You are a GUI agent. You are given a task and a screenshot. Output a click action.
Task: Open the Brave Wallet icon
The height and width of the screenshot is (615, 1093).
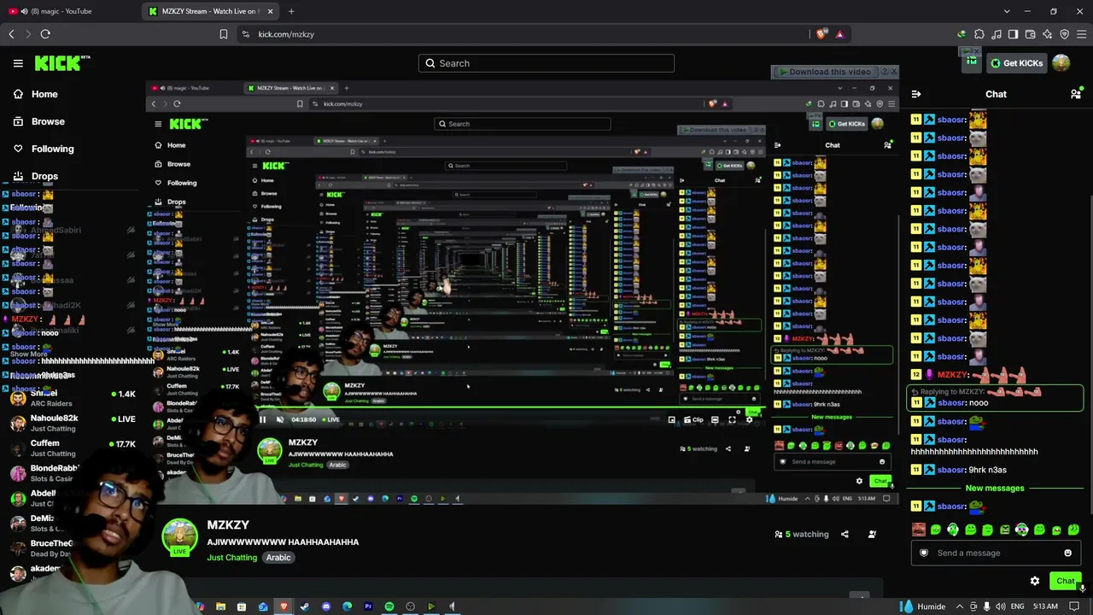point(1030,34)
